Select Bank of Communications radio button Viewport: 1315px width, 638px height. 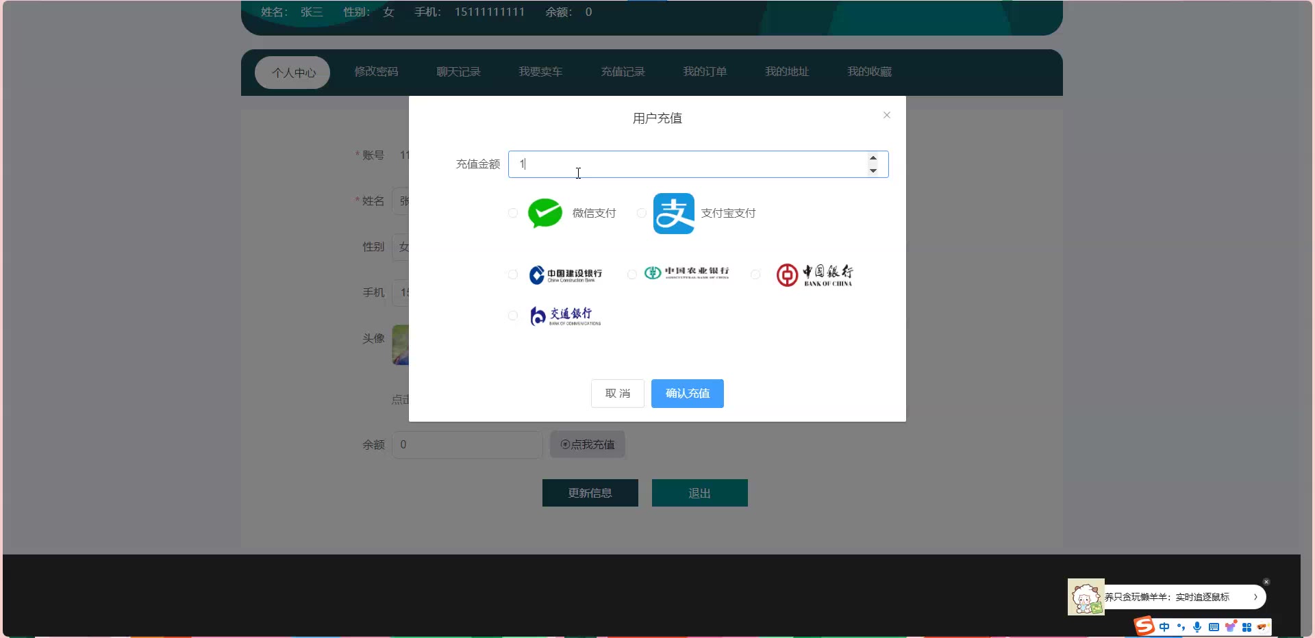(x=512, y=316)
